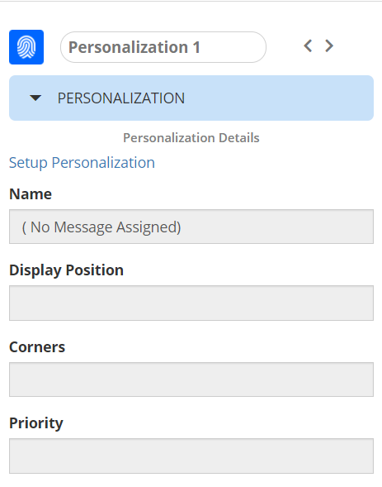382x487 pixels.
Task: Click the PERSONALIZATION header text
Action: click(x=121, y=98)
